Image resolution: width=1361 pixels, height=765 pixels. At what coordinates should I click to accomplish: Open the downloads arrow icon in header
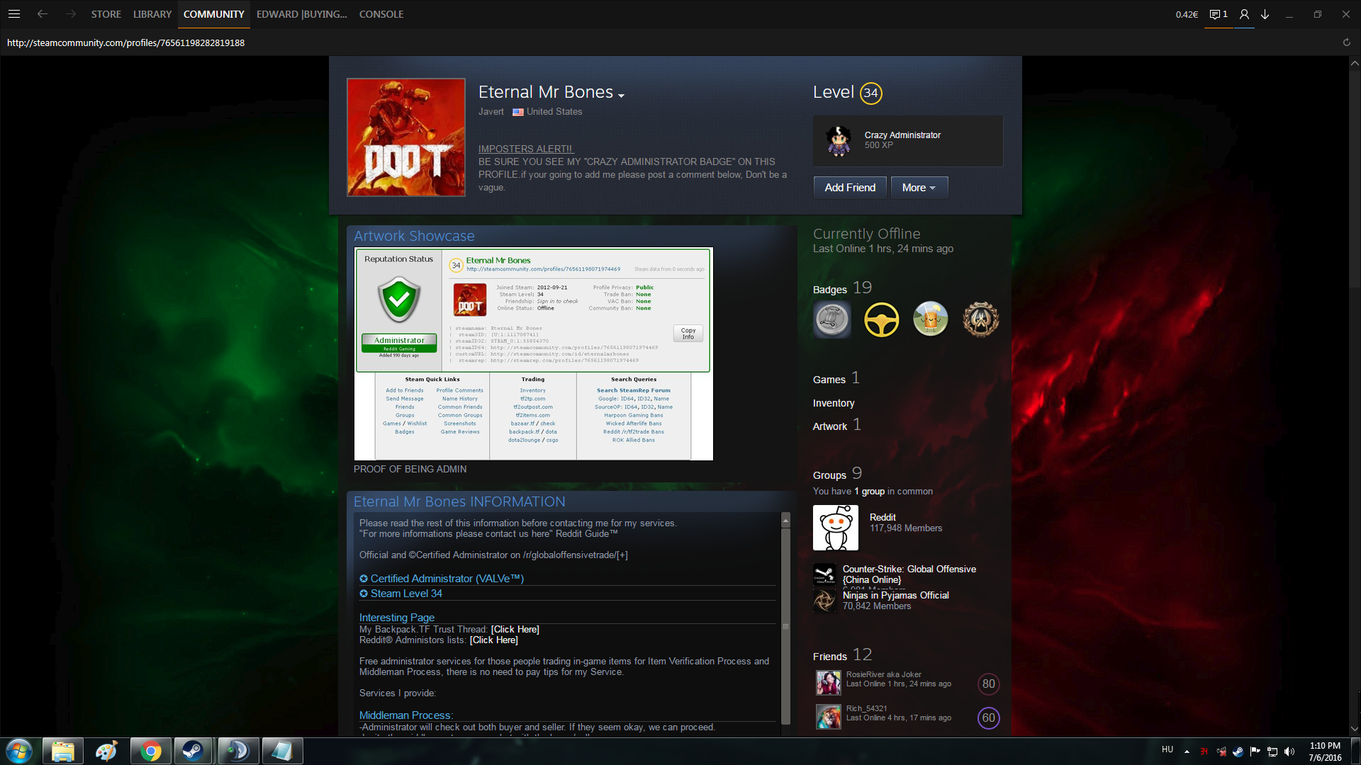[1265, 14]
